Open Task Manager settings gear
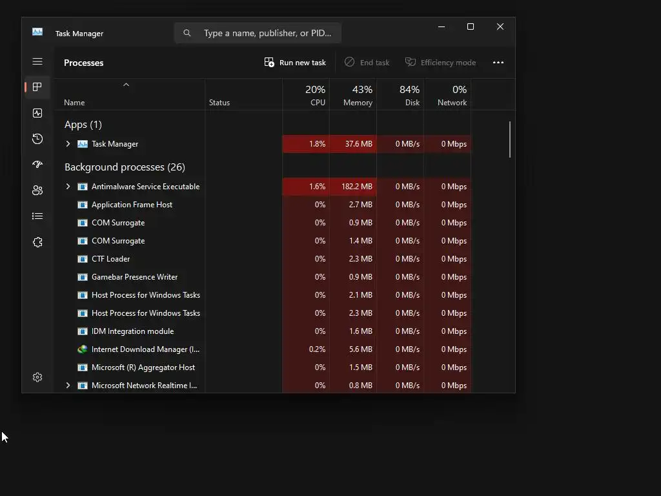 pyautogui.click(x=37, y=377)
